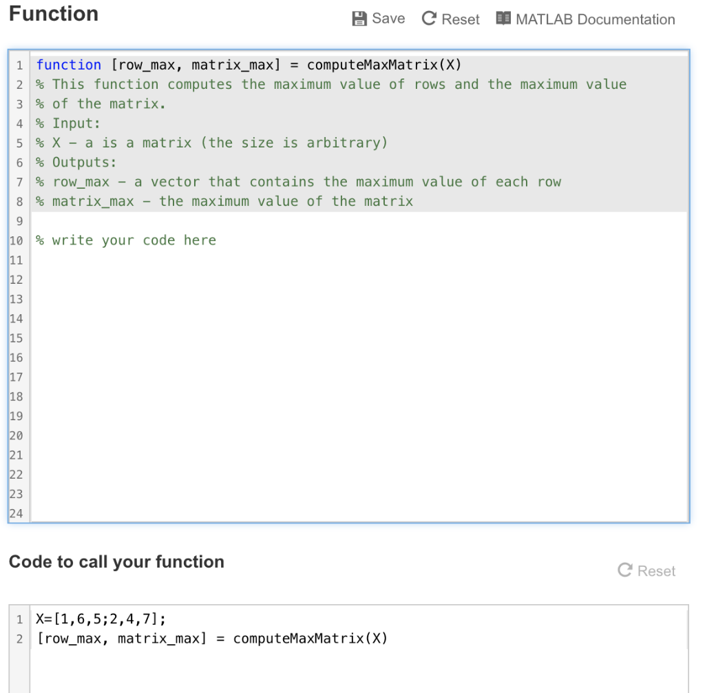Open the MATLAB Documentation link
The height and width of the screenshot is (693, 705).
click(x=596, y=19)
